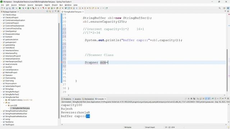The image size is (230, 129).
Task: Open the Edit menu
Action: point(8,5)
